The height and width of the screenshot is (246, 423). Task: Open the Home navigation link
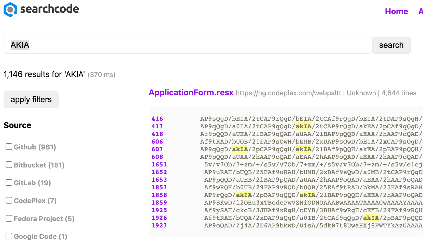click(396, 11)
